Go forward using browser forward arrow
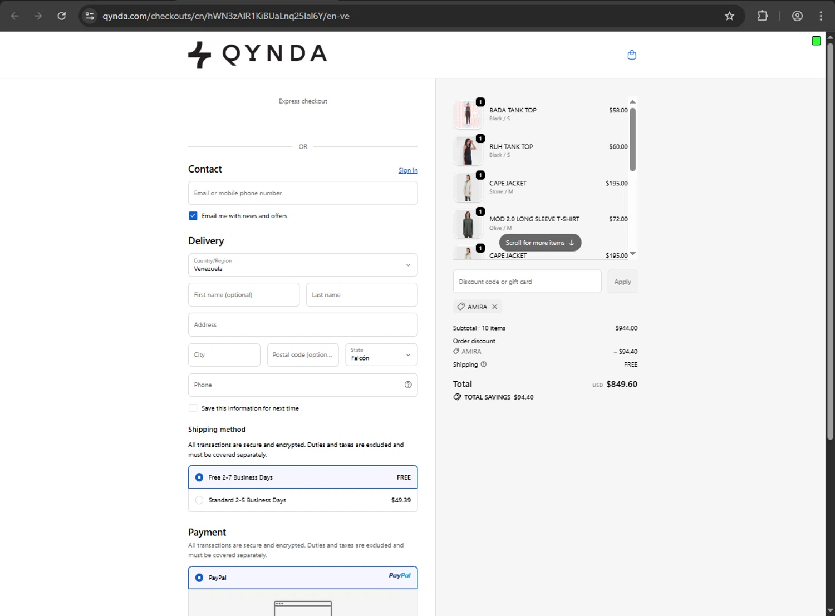This screenshot has width=835, height=616. click(38, 16)
